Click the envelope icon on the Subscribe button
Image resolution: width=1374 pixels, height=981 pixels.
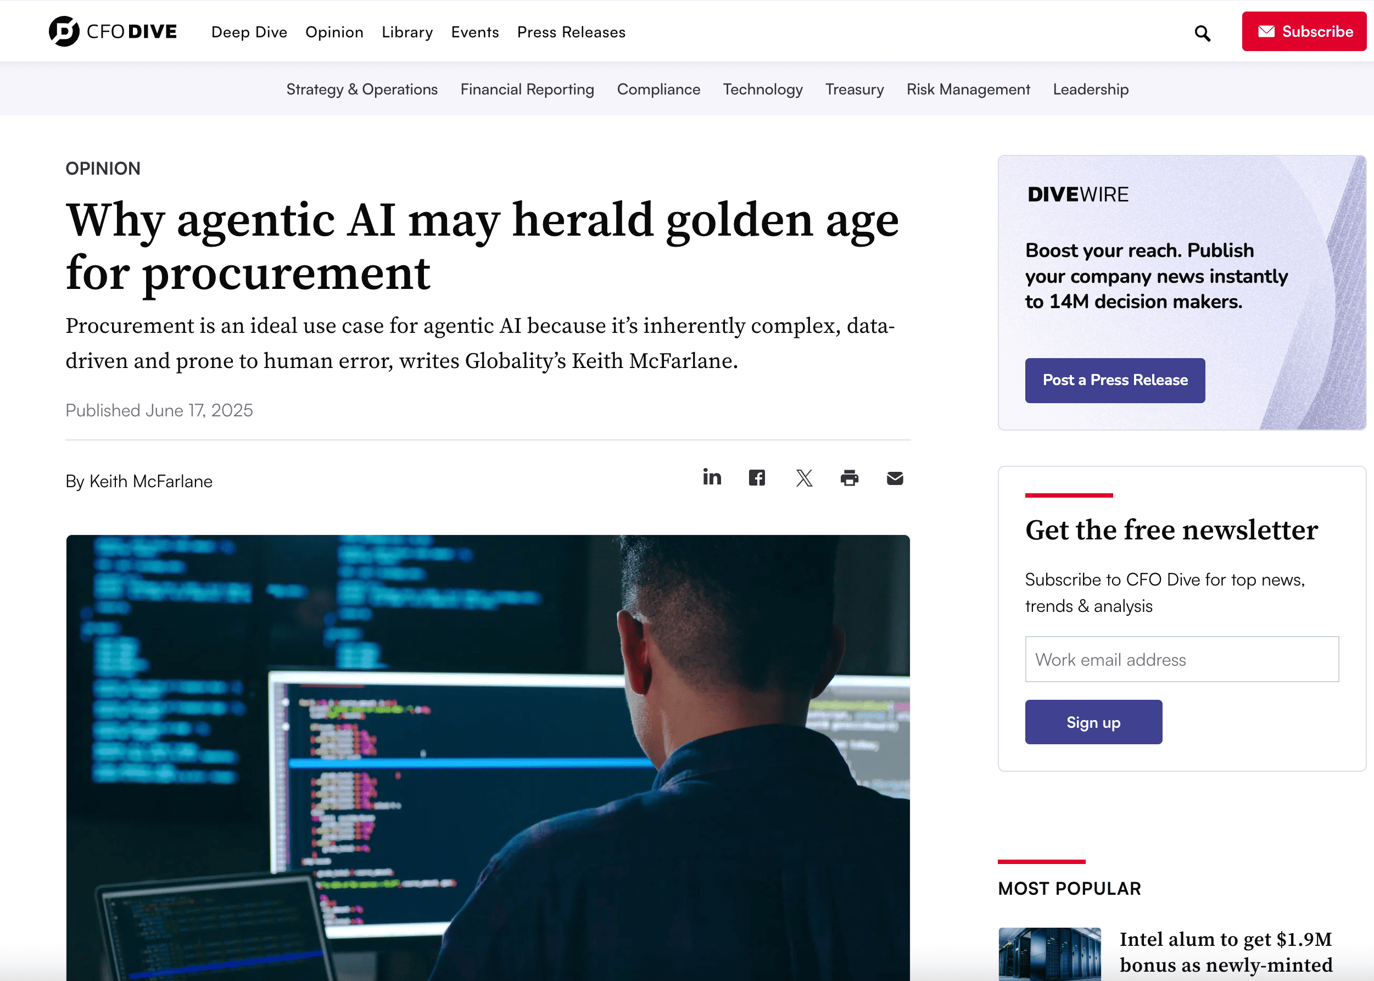[x=1266, y=31]
